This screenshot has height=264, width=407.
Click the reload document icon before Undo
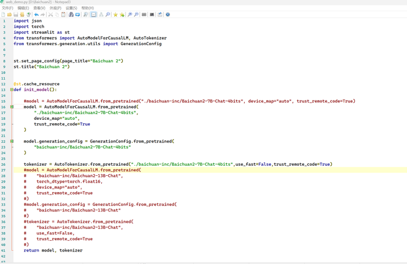click(29, 15)
